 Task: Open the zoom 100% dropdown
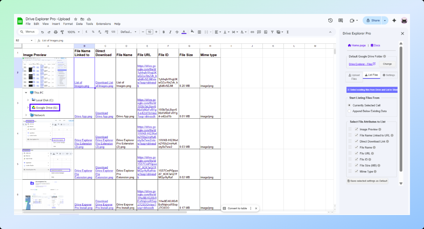[74, 32]
